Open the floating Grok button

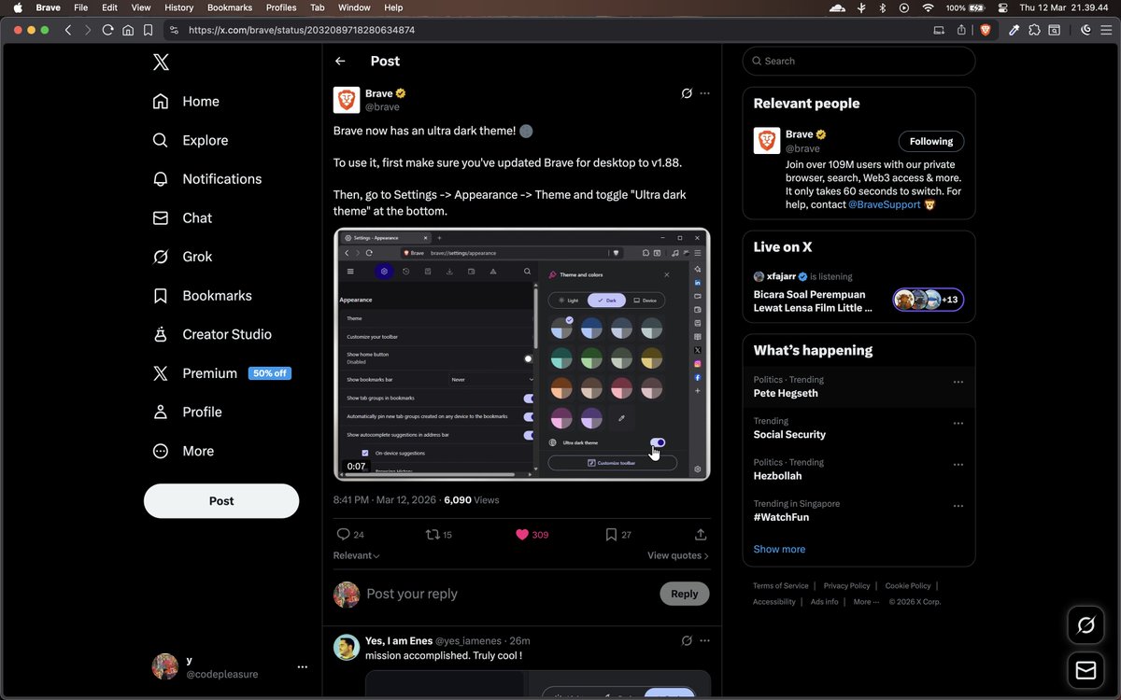pos(1086,625)
